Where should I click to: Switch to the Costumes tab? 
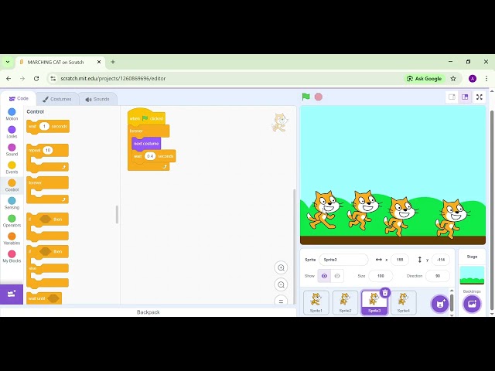coord(57,99)
